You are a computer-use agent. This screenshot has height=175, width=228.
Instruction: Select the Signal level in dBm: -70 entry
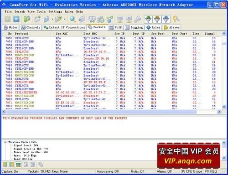point(31,149)
